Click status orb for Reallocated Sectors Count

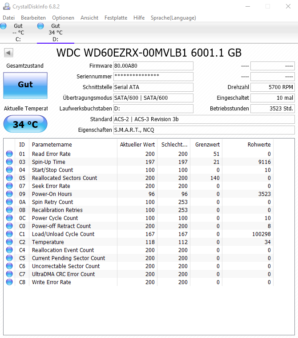(9, 178)
